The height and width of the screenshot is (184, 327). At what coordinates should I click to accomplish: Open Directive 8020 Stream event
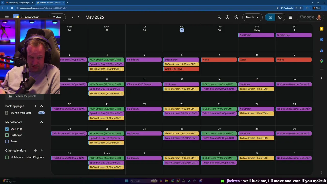pos(144,84)
